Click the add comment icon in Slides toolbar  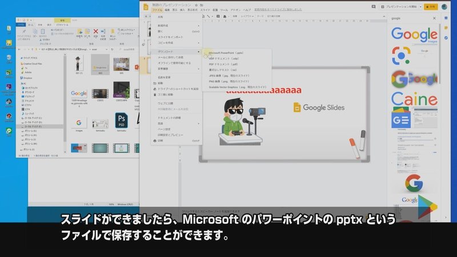218,17
